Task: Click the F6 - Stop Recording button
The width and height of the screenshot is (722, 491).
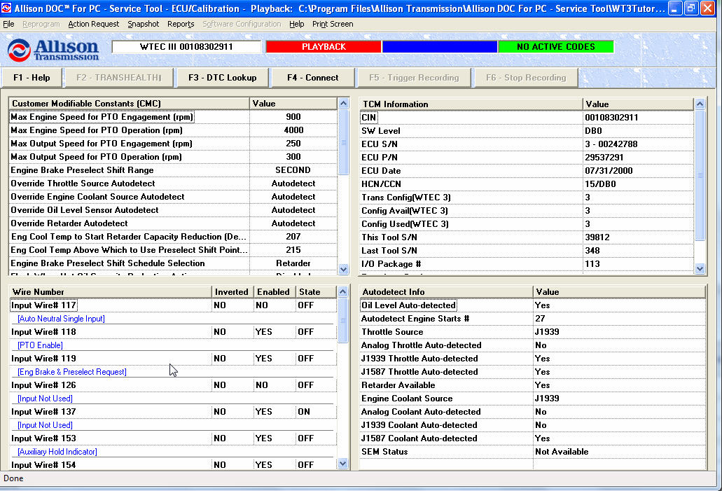Action: tap(526, 77)
